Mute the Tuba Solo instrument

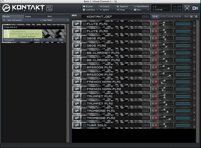(x=156, y=125)
